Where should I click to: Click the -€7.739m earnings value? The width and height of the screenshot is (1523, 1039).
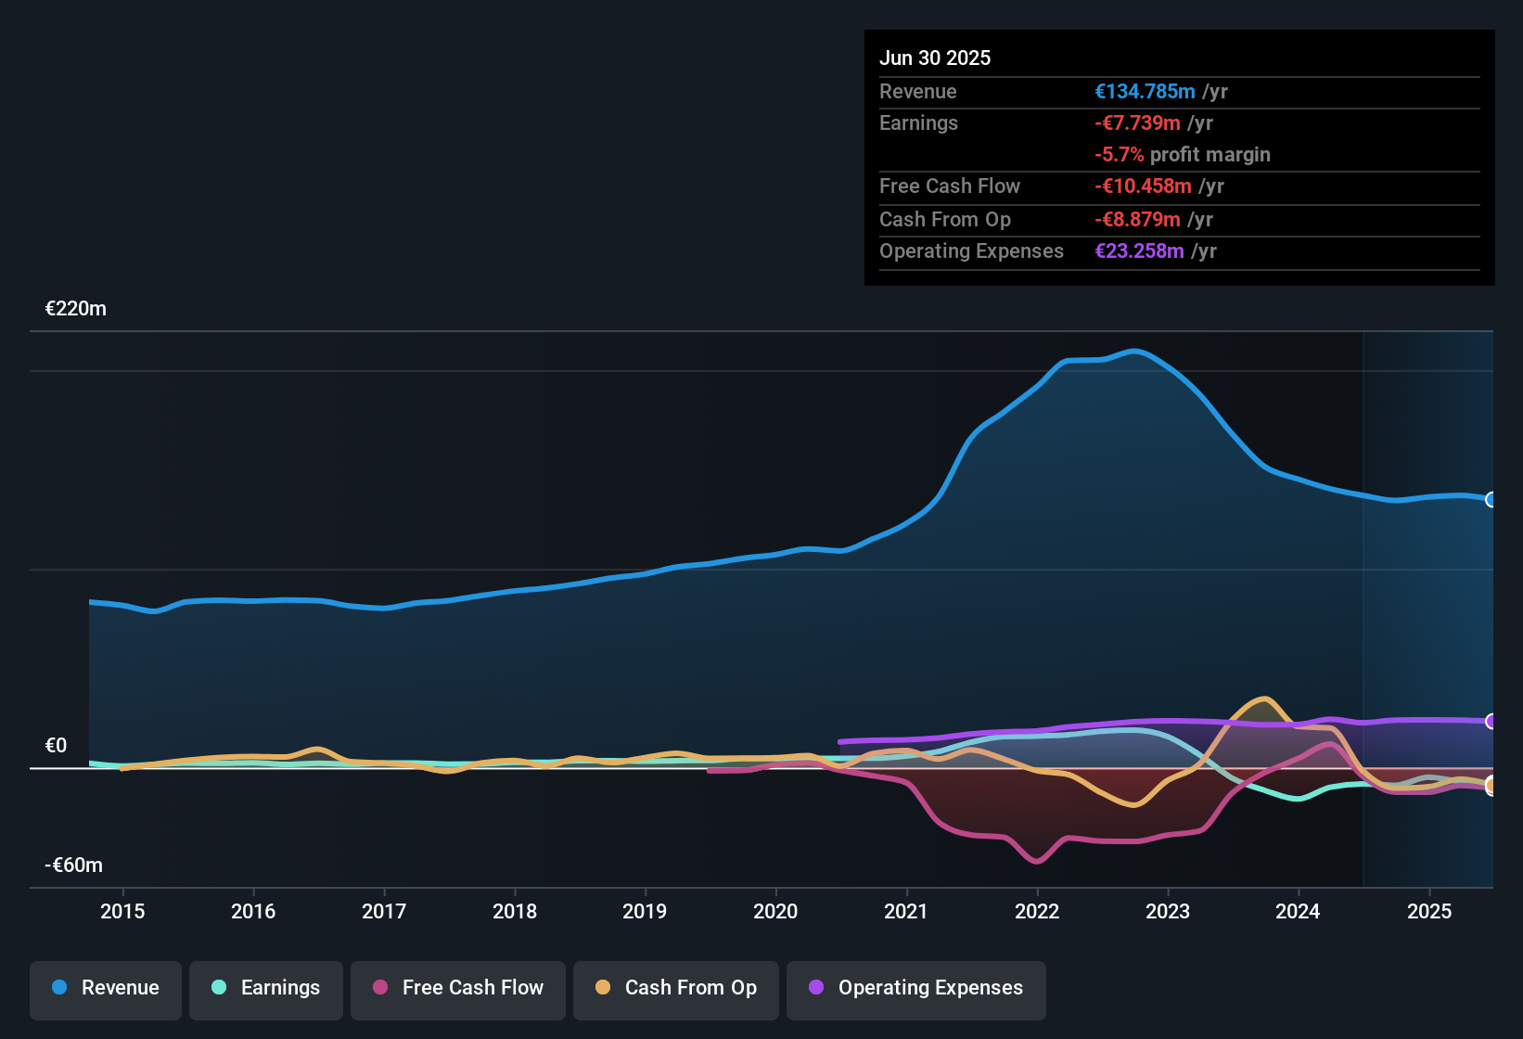(x=1137, y=122)
